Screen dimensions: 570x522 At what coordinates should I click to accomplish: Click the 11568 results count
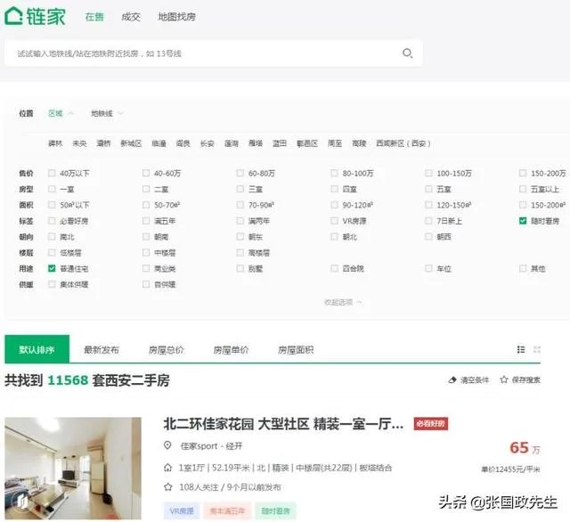pos(68,380)
